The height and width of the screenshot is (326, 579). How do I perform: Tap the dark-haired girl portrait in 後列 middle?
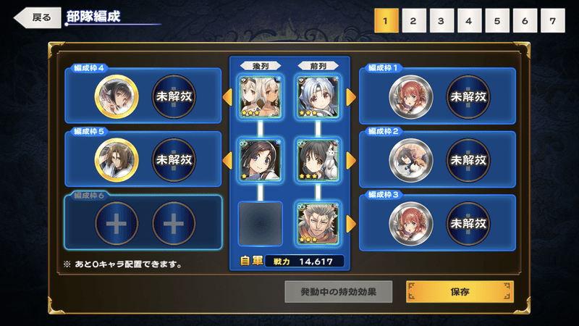click(260, 160)
